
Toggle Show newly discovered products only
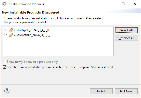click(x=4, y=62)
